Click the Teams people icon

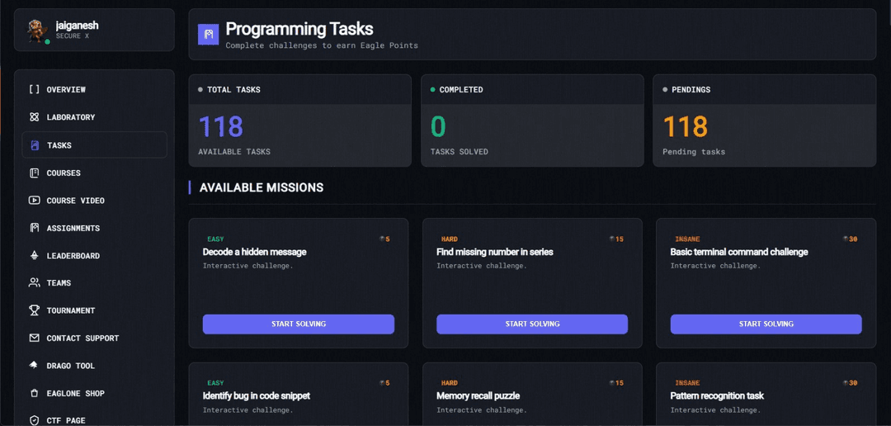(34, 283)
